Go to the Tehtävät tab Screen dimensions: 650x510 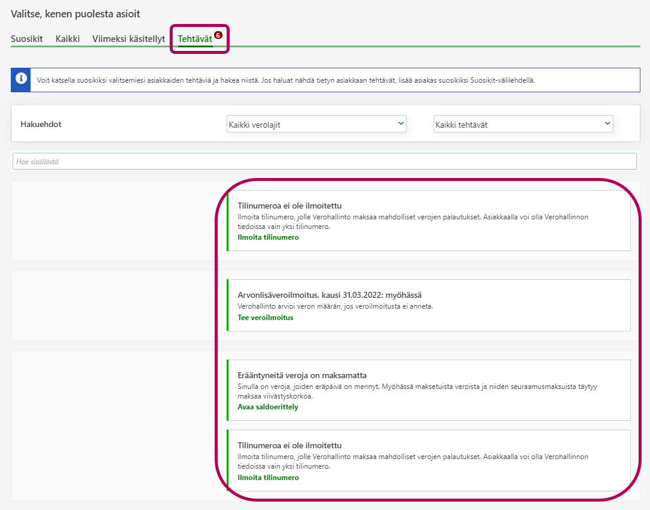coord(195,39)
